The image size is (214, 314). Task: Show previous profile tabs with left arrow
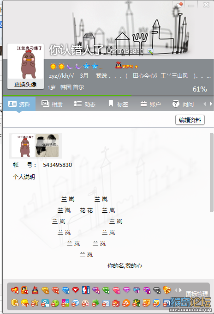[x=204, y=104]
